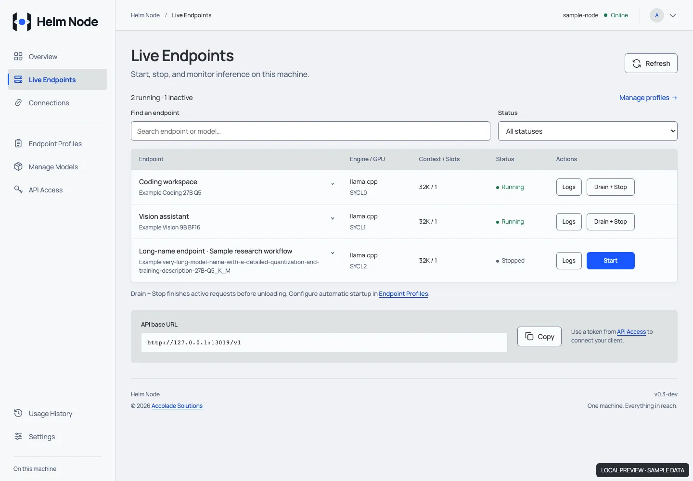
Task: Click the Overview grid icon in sidebar
Action: pyautogui.click(x=18, y=56)
